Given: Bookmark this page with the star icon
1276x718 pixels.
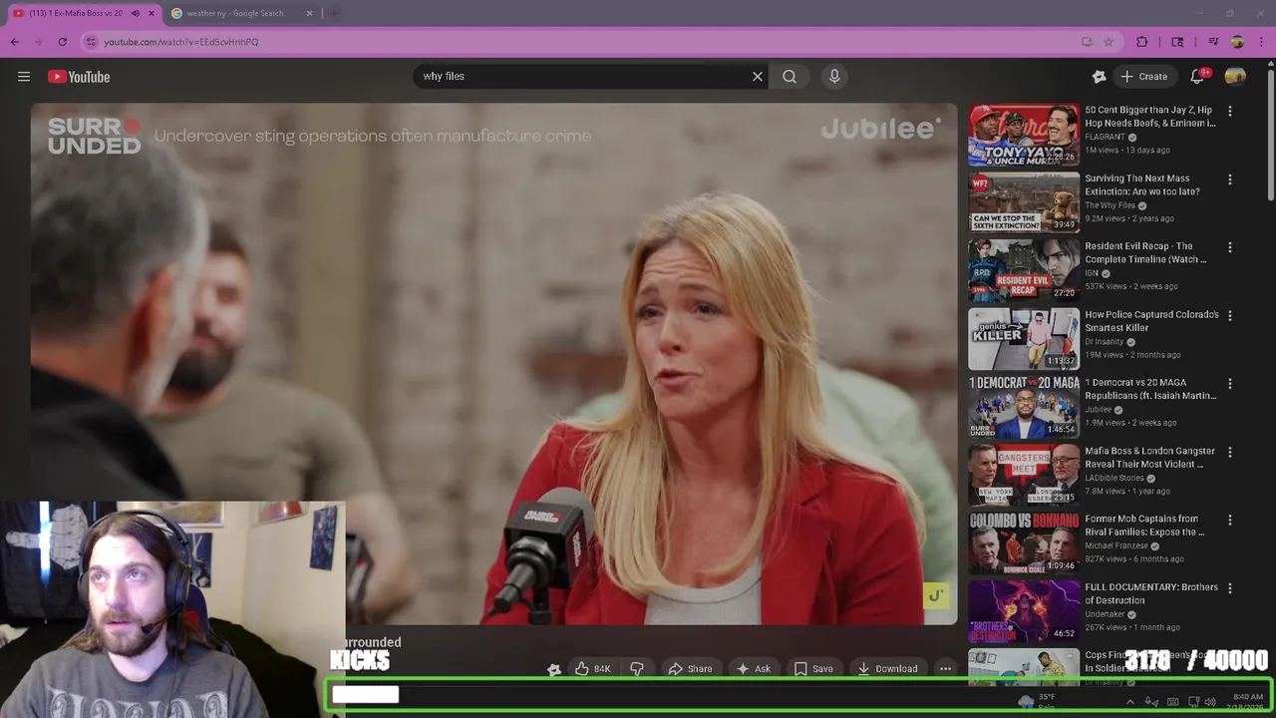Looking at the screenshot, I should [x=1109, y=42].
